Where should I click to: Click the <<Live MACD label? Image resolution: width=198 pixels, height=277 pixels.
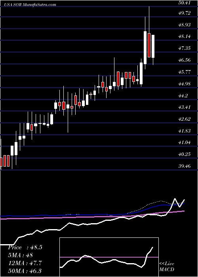[x=167, y=267]
